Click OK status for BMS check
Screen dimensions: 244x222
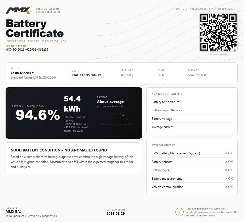coord(229,153)
